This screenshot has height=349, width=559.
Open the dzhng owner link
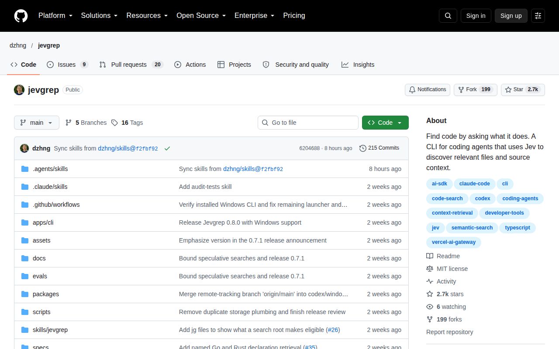pyautogui.click(x=18, y=45)
